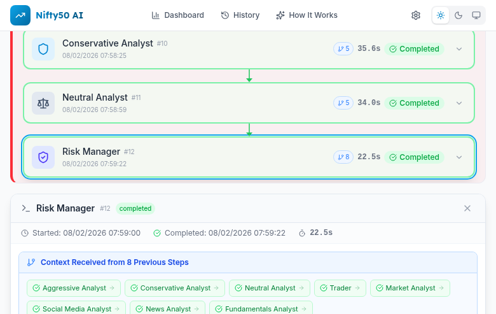The image size is (496, 314).
Task: Switch to dark theme mode
Action: [458, 15]
